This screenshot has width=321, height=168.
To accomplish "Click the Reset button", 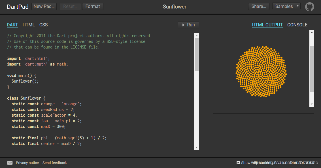I will [70, 6].
